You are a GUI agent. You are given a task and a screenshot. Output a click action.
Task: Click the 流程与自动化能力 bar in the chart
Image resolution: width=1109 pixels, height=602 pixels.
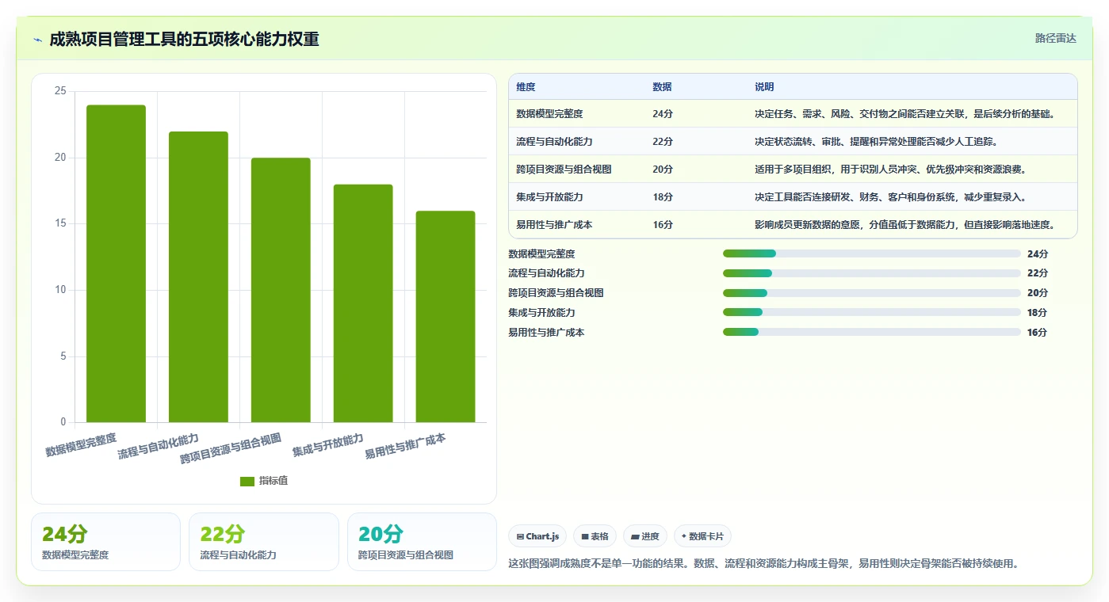[198, 277]
